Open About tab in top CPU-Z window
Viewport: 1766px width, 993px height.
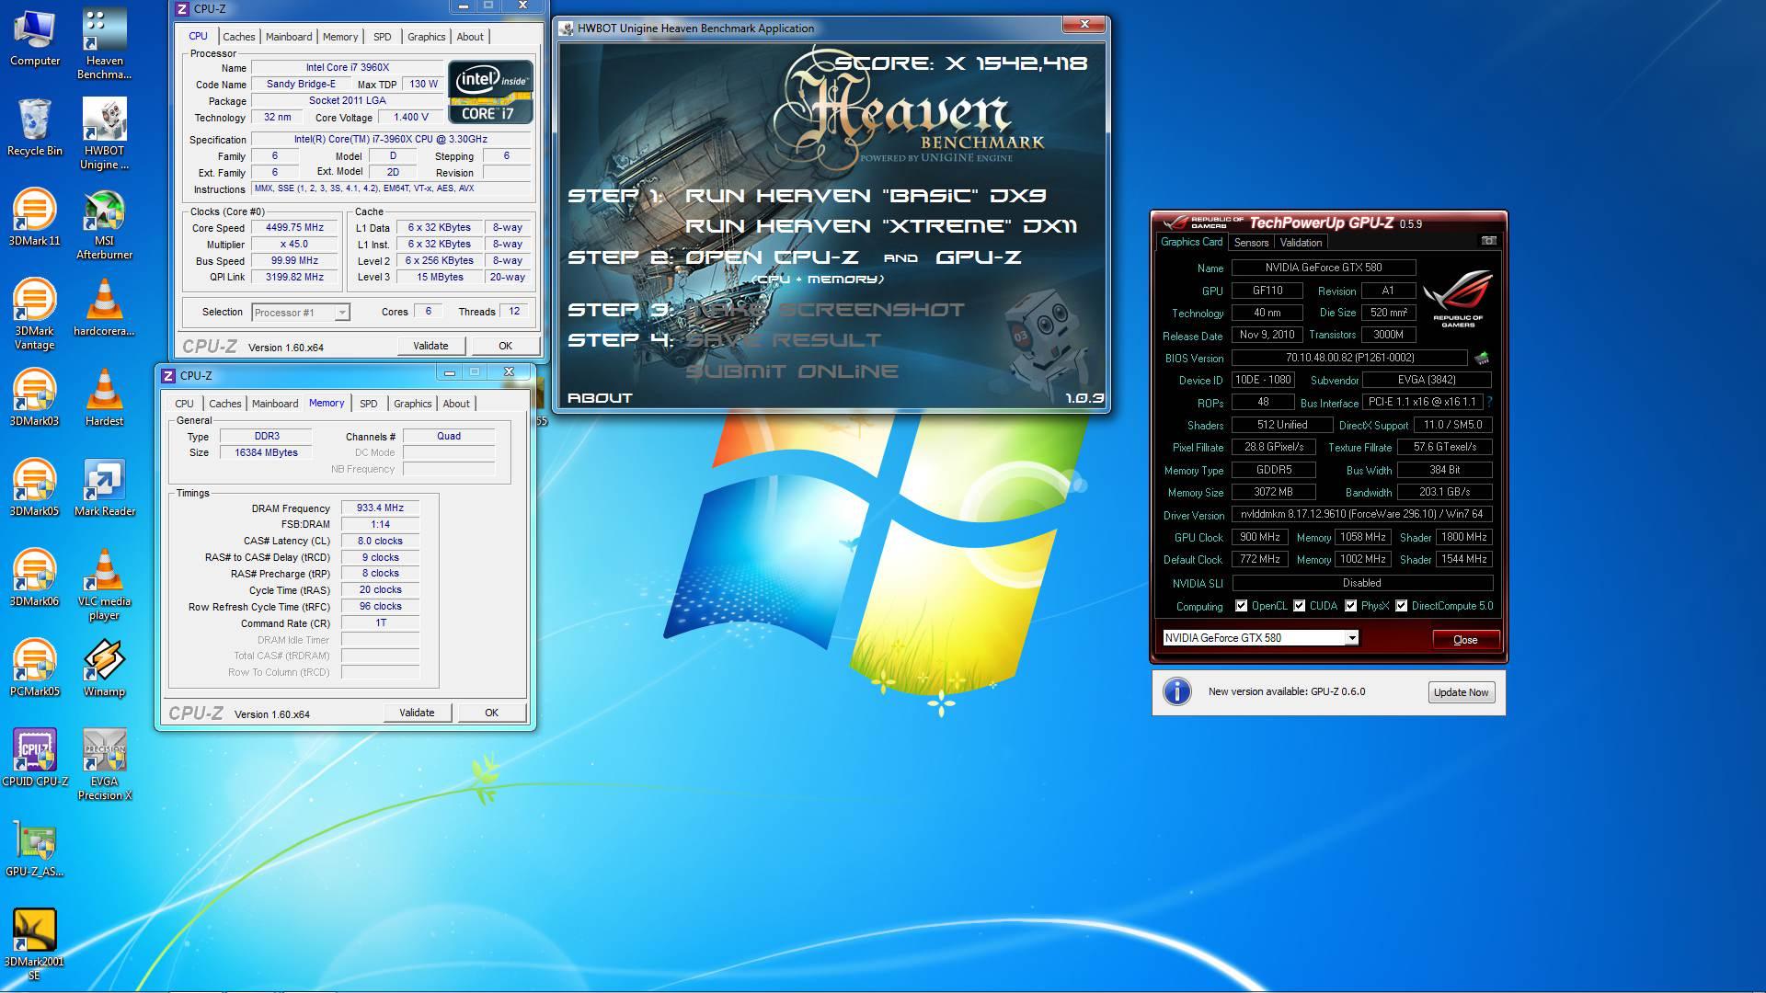pyautogui.click(x=470, y=37)
